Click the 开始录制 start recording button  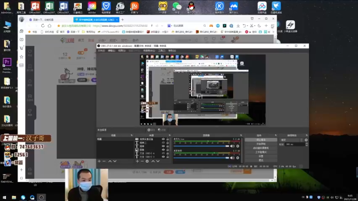pyautogui.click(x=261, y=144)
